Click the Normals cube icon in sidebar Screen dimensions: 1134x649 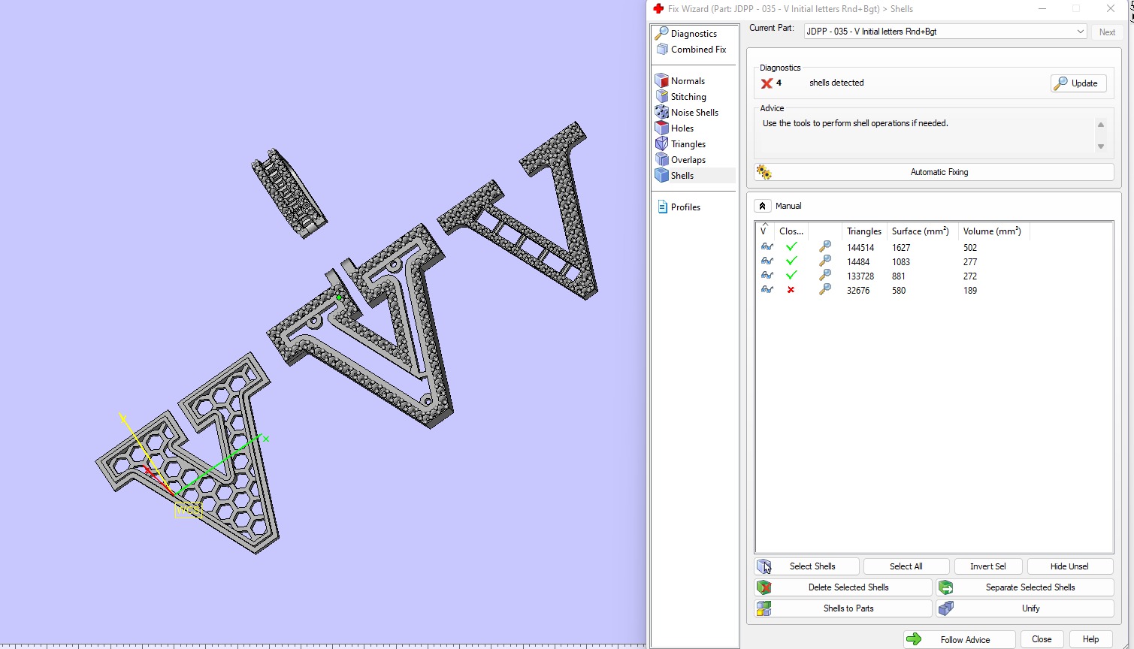(x=662, y=81)
